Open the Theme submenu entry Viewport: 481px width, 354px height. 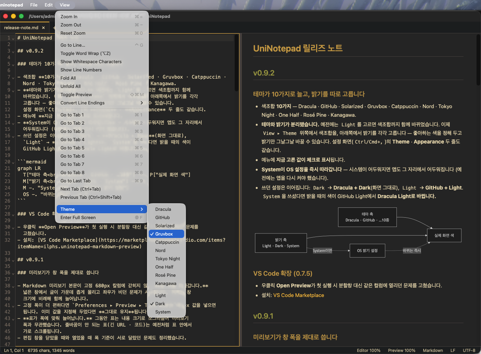[x=102, y=209]
